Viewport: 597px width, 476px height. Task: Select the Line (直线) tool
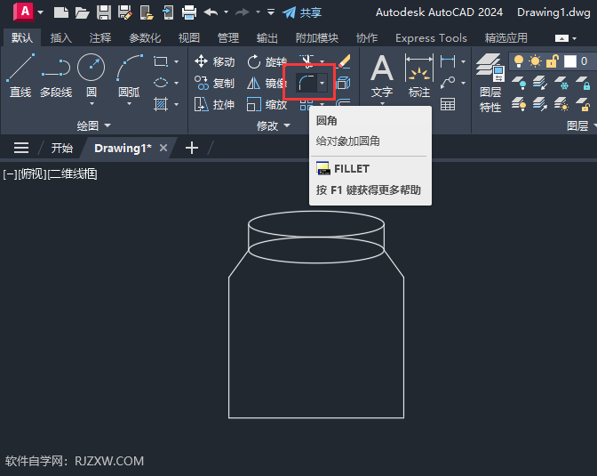pos(20,76)
